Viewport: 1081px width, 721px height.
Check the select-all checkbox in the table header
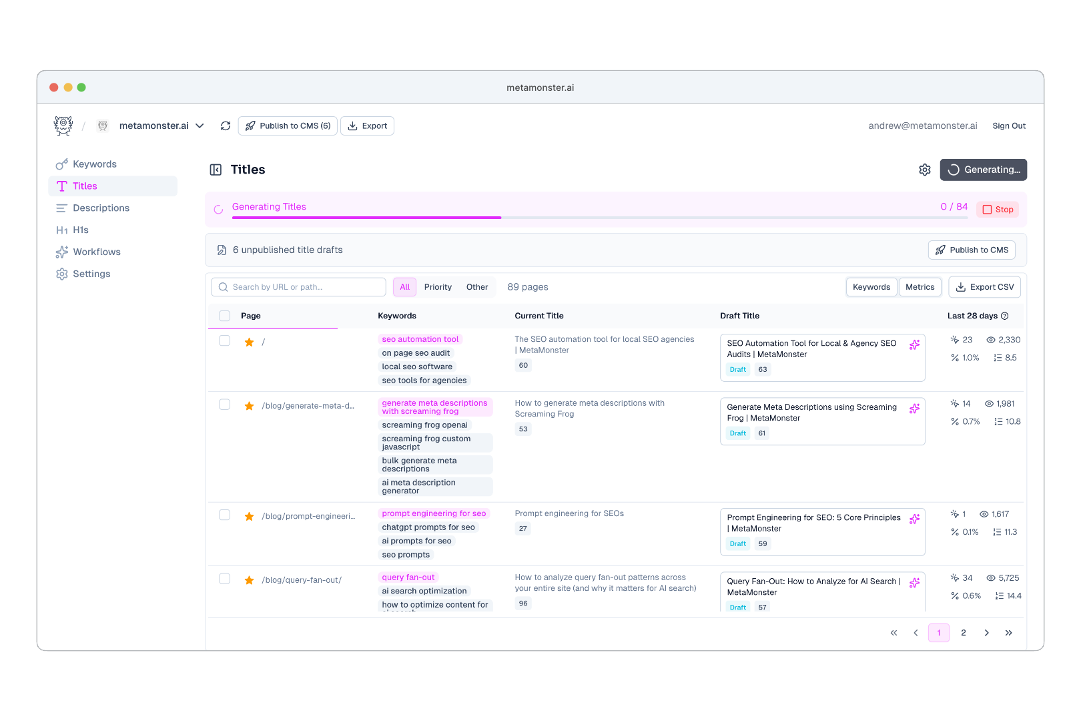pos(224,316)
